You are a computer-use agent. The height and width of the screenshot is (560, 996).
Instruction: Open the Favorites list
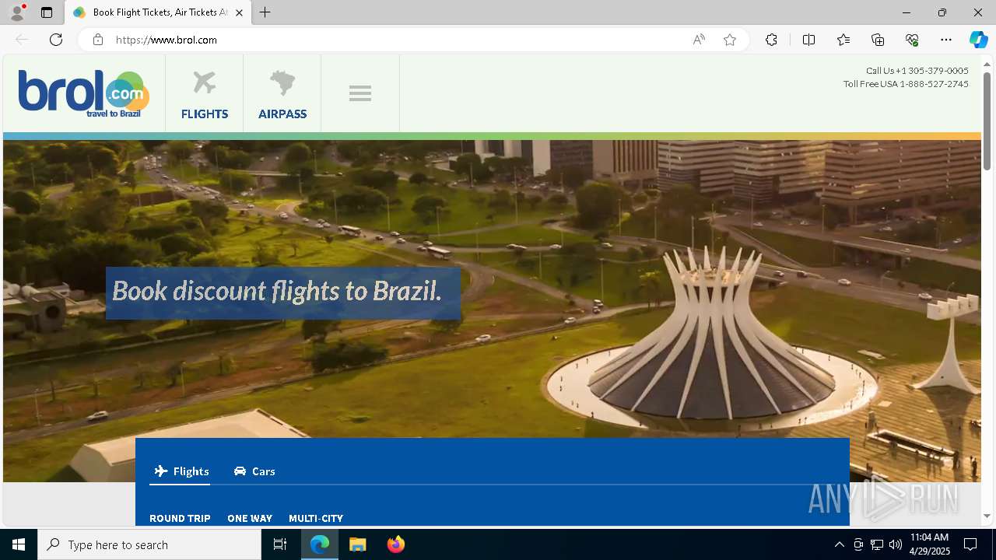coord(843,40)
